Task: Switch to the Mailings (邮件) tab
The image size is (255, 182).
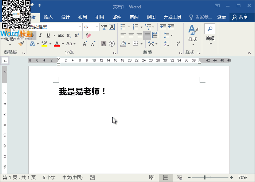Action: (117, 17)
